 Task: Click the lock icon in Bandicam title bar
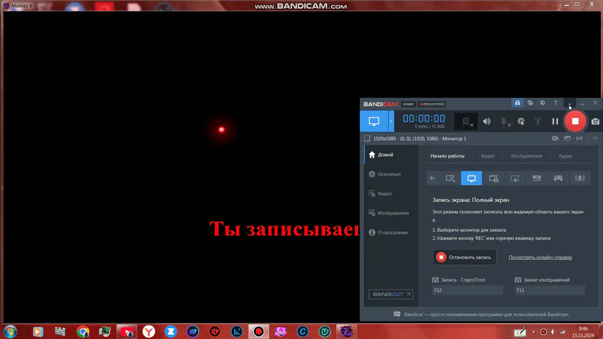pos(517,103)
